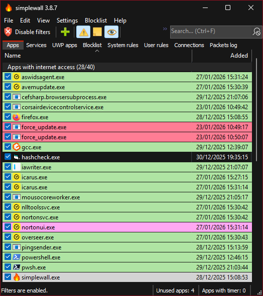Screen dimensions: 263x296
Task: Click the gcc.exe orange icon
Action: [17, 147]
